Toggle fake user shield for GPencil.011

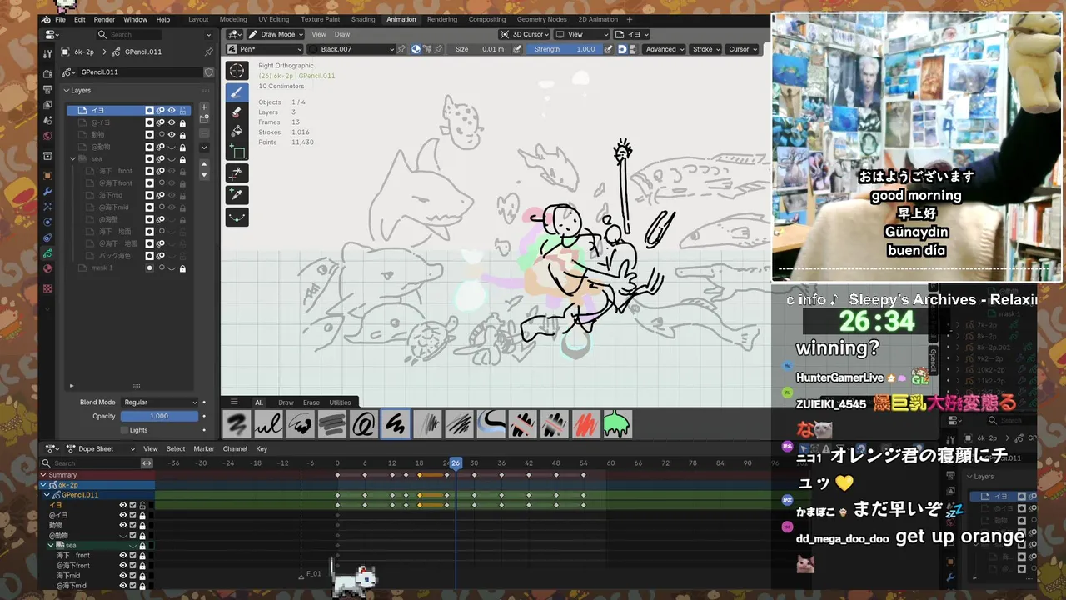pyautogui.click(x=208, y=72)
